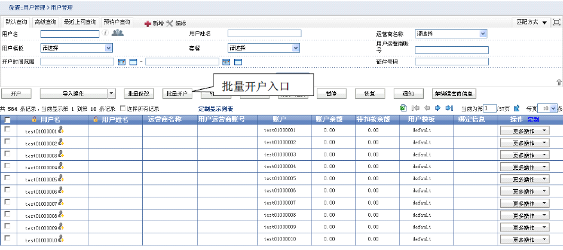563x250 pixels.
Task: Click the 解绑运营商信息 button
Action: 454,94
